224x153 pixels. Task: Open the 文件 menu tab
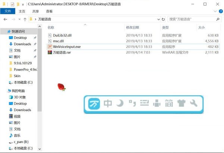click(8, 12)
